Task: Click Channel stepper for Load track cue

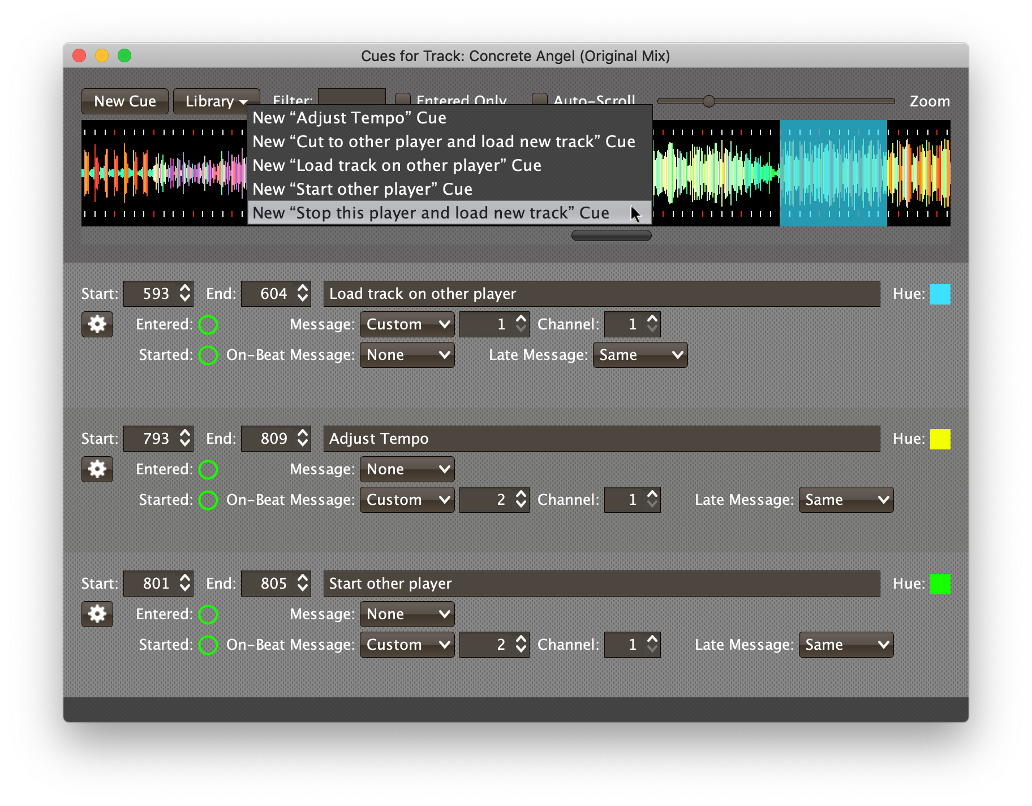Action: (633, 324)
